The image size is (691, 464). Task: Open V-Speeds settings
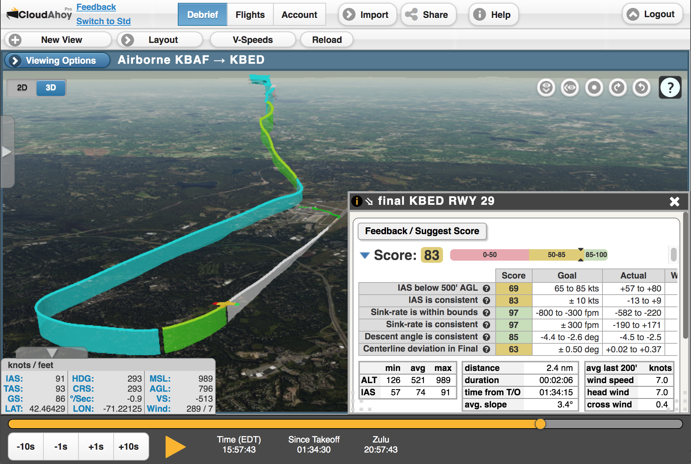tap(253, 40)
